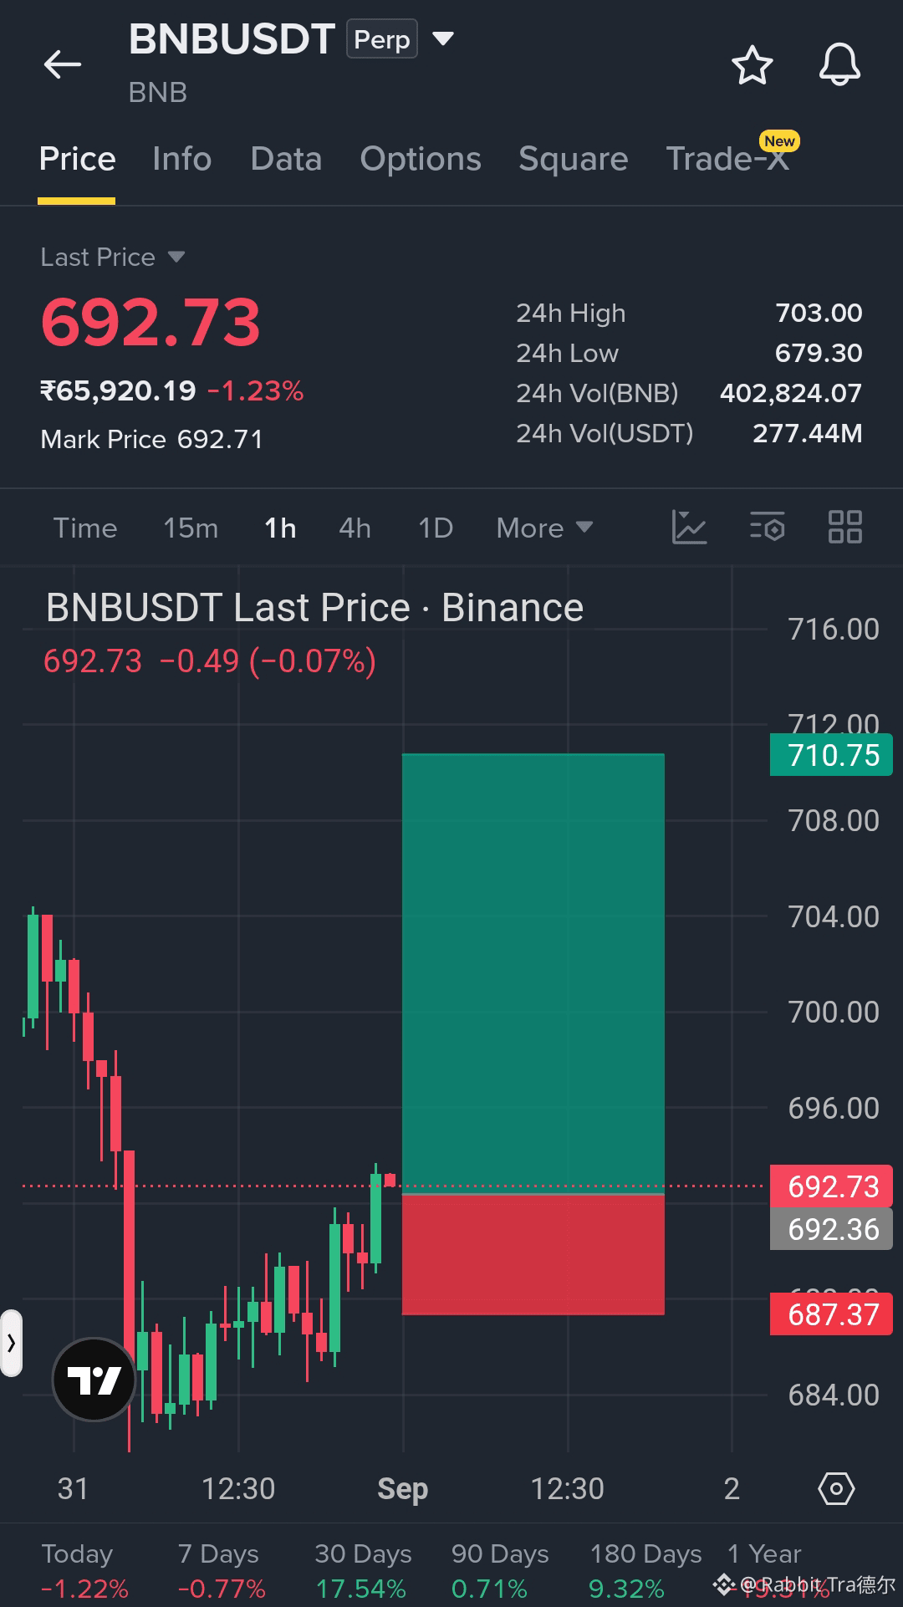The height and width of the screenshot is (1607, 903).
Task: Select the Time chart interval
Action: pyautogui.click(x=85, y=528)
